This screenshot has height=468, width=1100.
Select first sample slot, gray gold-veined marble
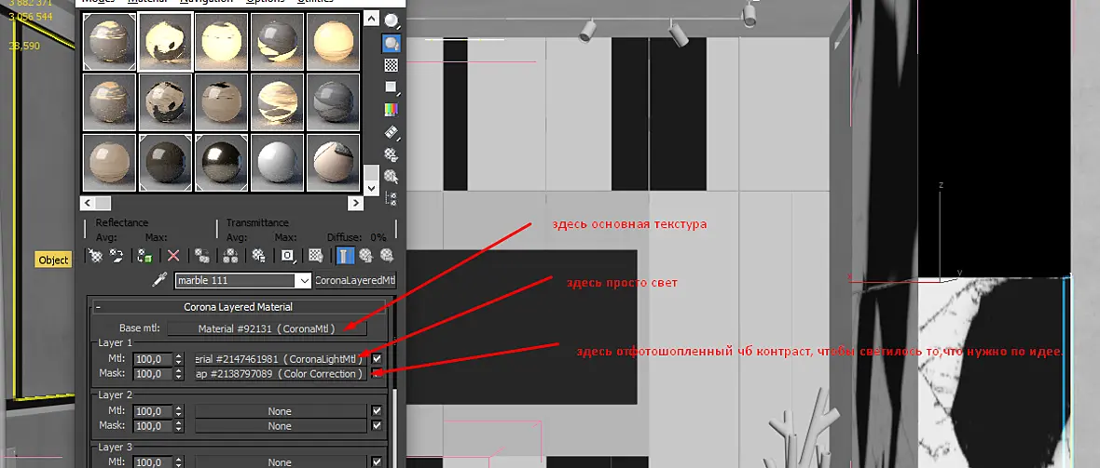(109, 41)
